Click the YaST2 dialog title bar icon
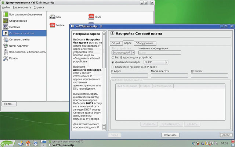 pos(72,26)
